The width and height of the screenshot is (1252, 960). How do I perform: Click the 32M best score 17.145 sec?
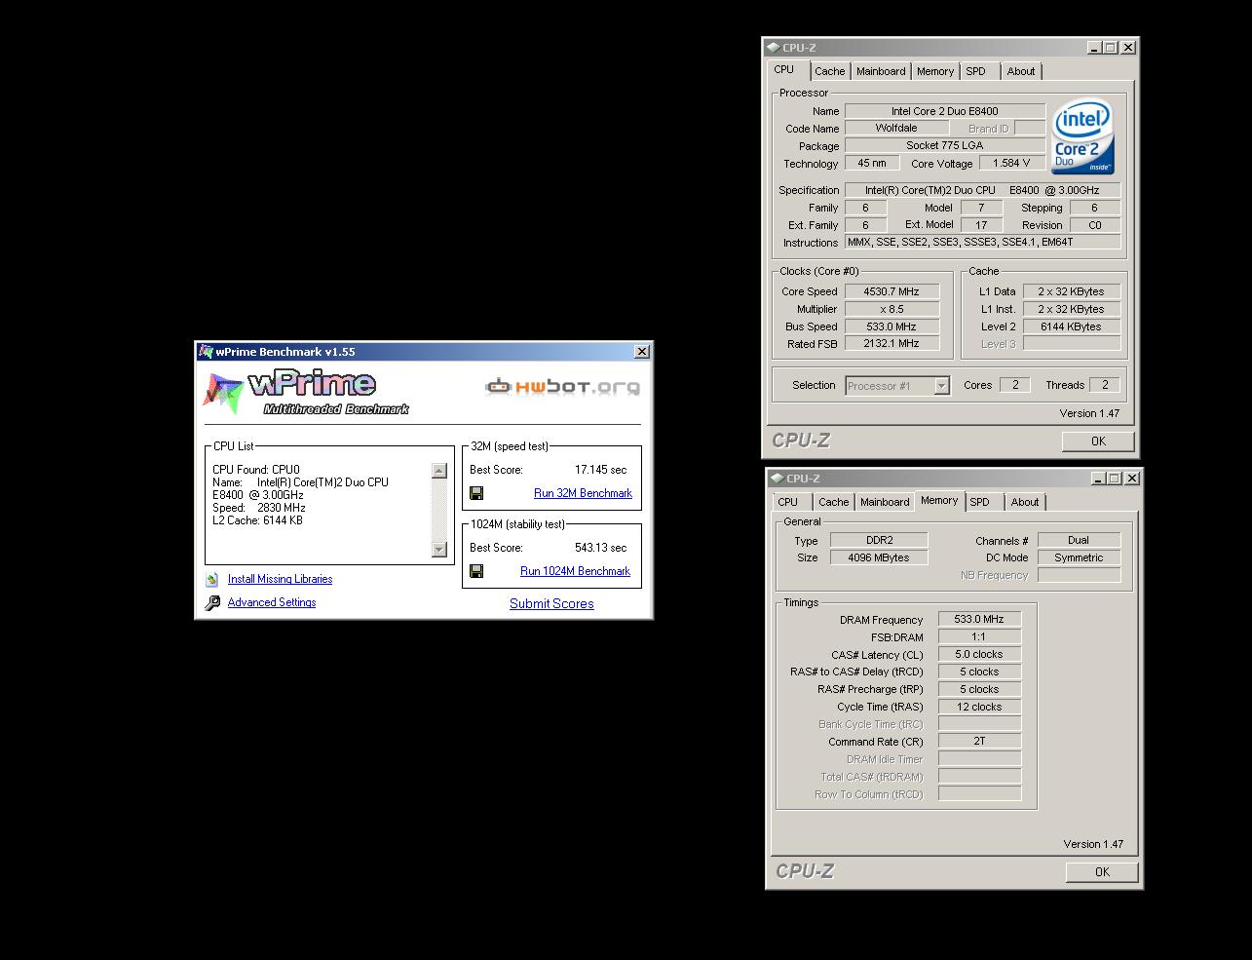601,470
